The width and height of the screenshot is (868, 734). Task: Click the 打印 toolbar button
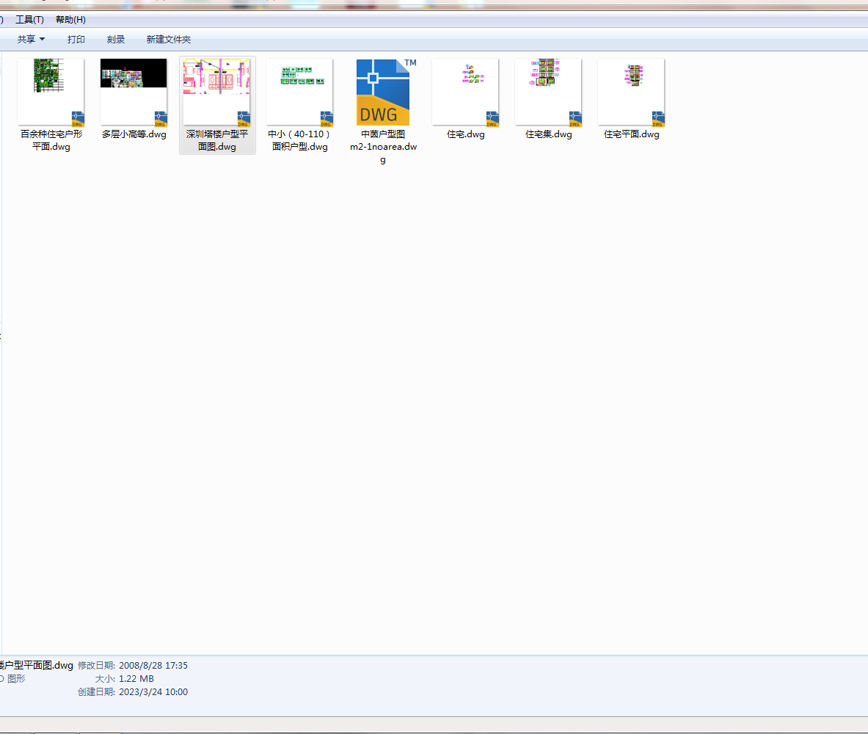coord(76,40)
